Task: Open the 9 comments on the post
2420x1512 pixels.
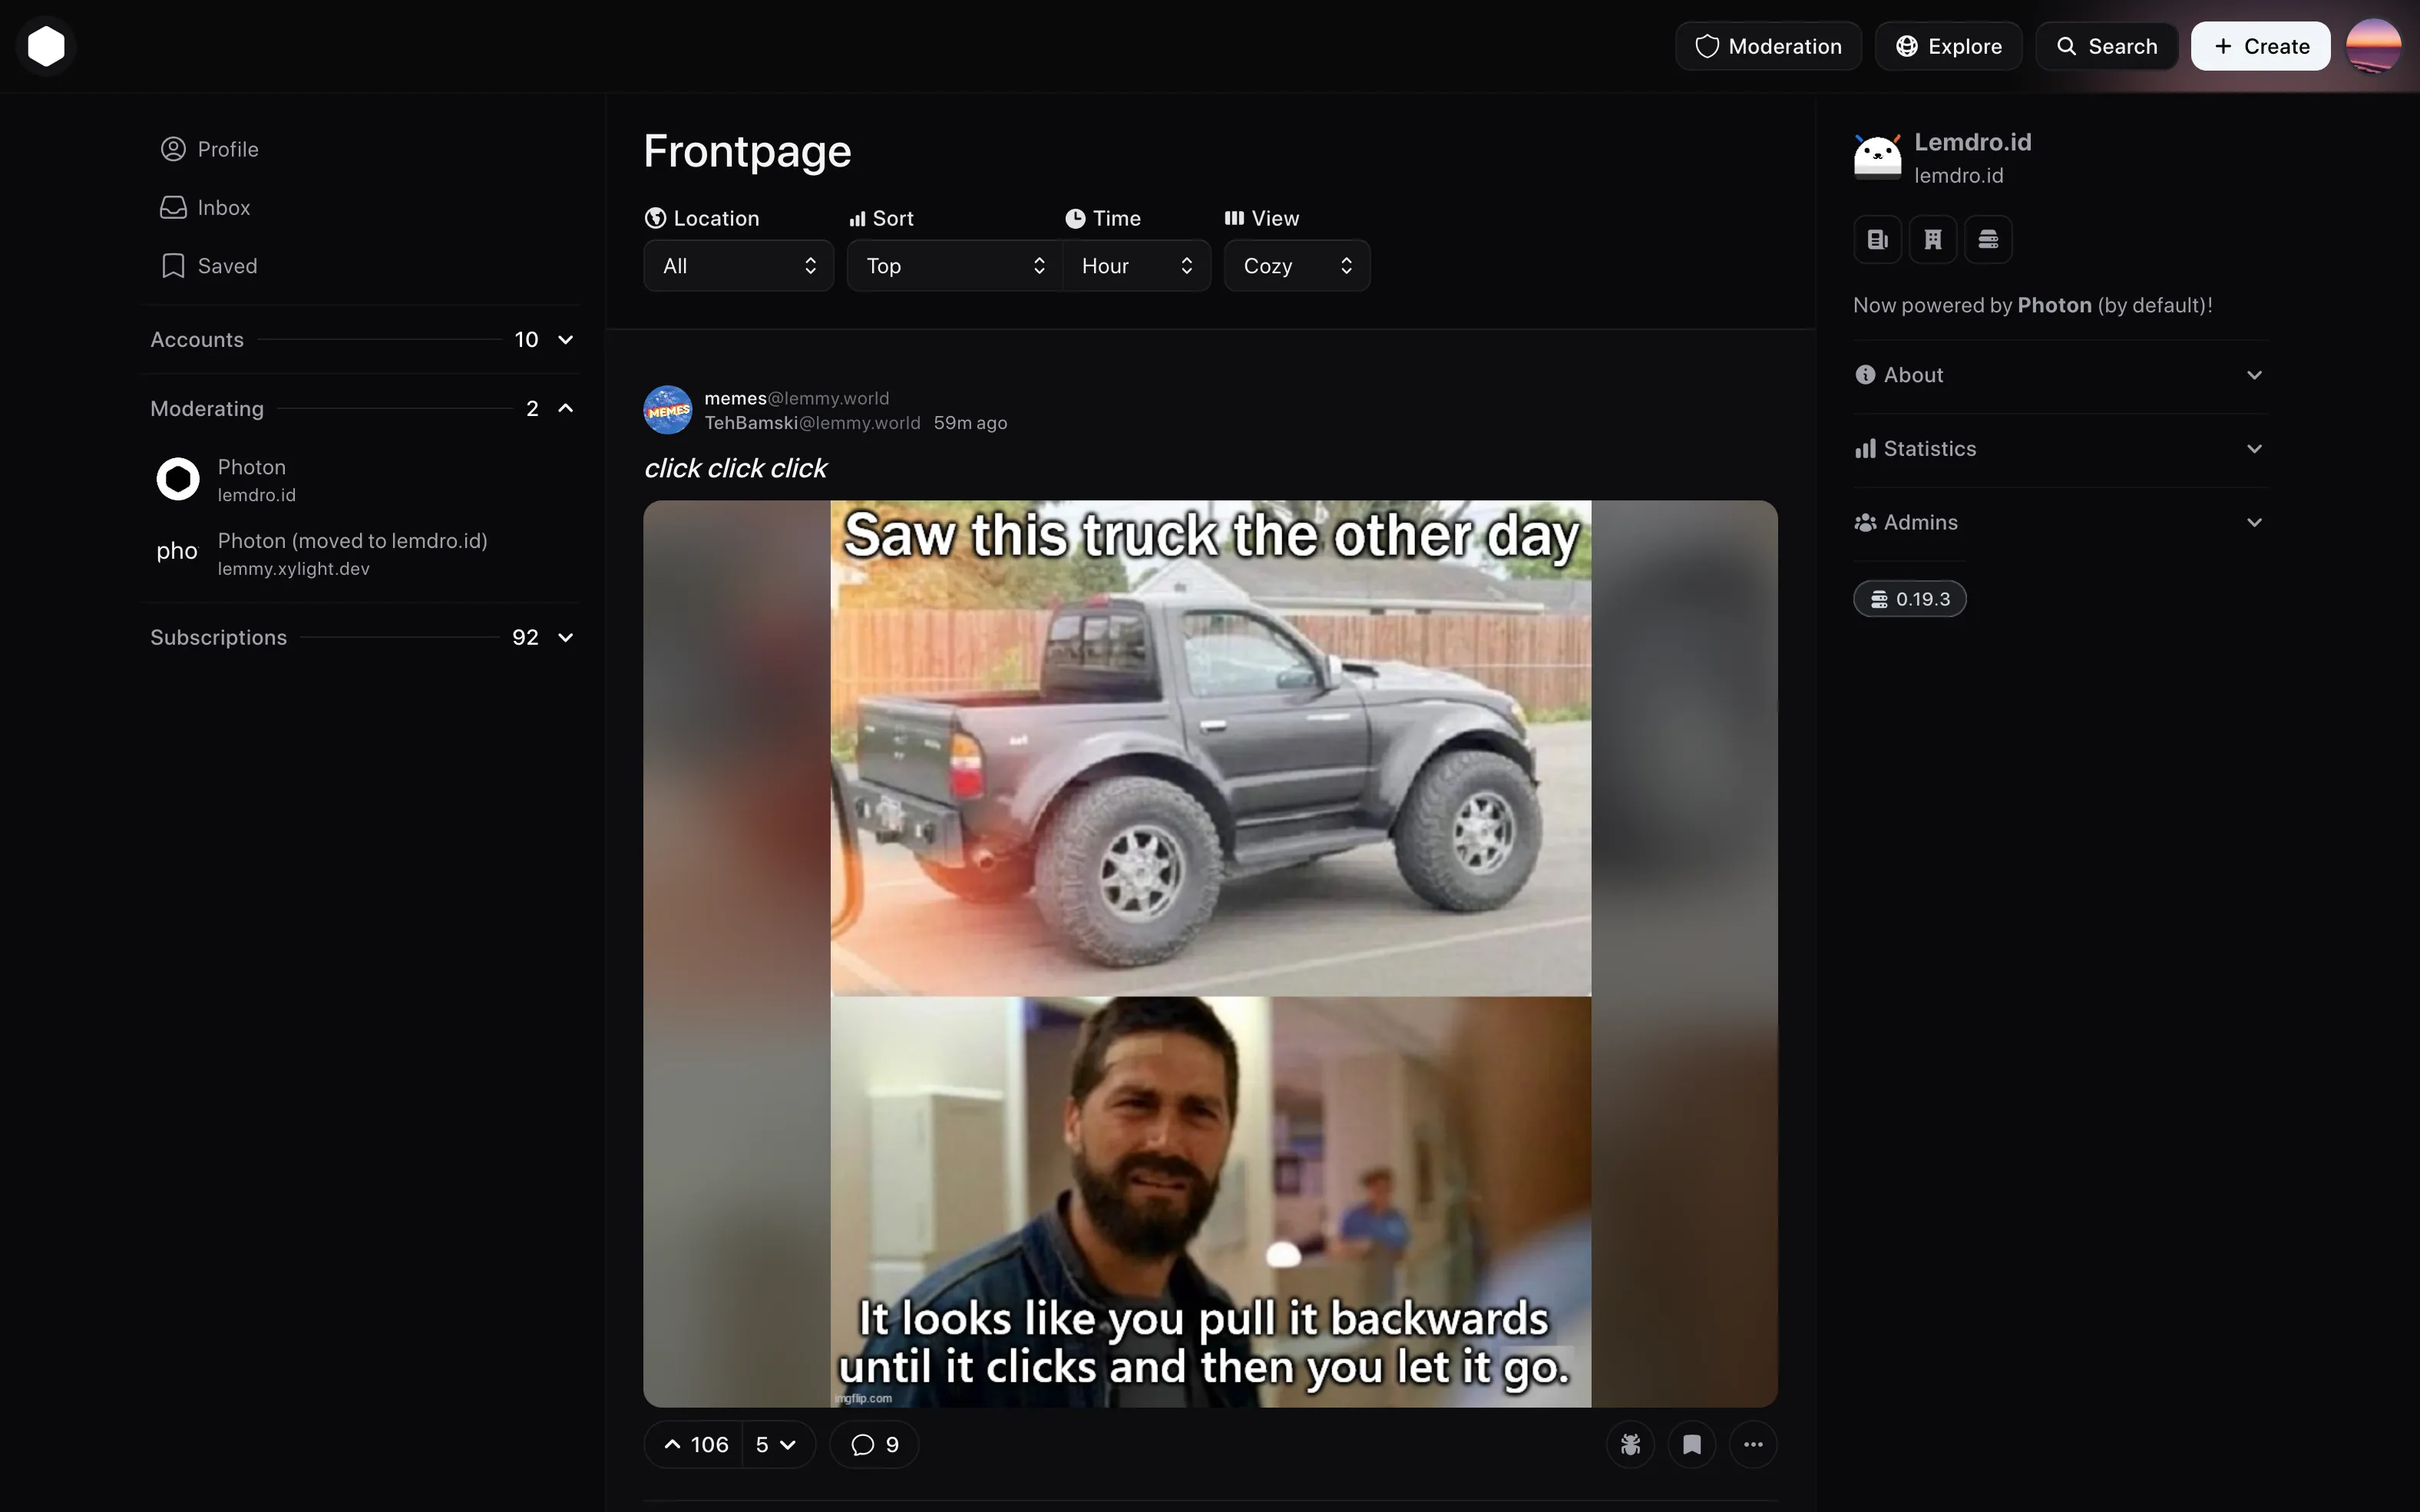Action: click(x=874, y=1444)
